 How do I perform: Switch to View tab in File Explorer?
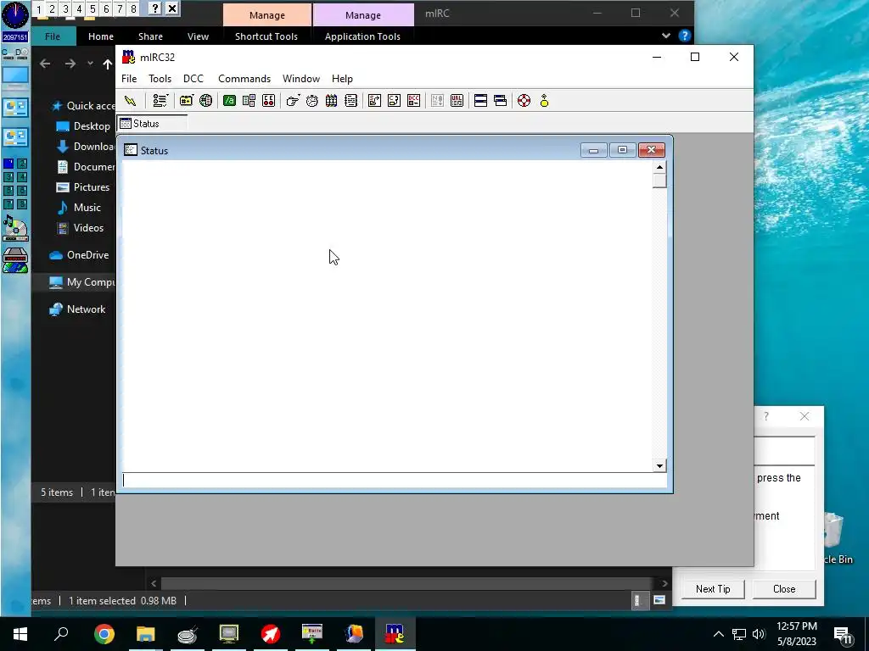(x=198, y=36)
